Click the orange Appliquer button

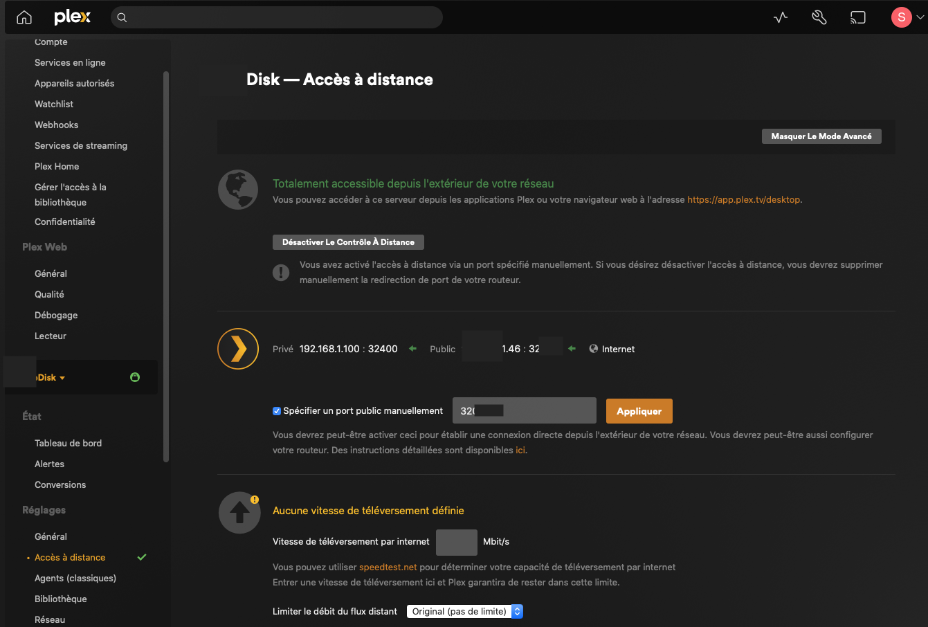pyautogui.click(x=639, y=411)
